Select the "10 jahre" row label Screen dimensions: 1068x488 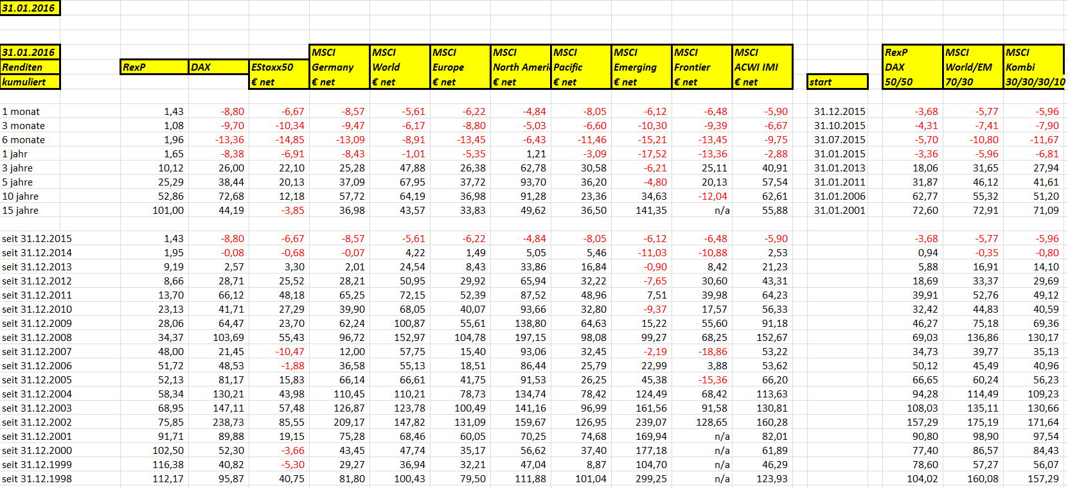click(x=20, y=196)
